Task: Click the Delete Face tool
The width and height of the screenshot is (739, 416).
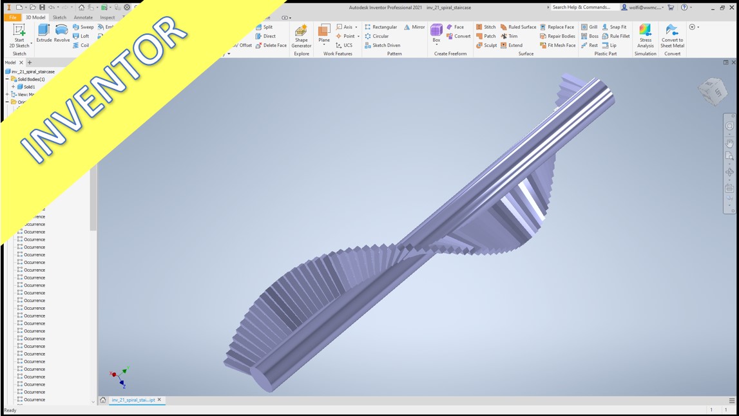Action: 271,45
